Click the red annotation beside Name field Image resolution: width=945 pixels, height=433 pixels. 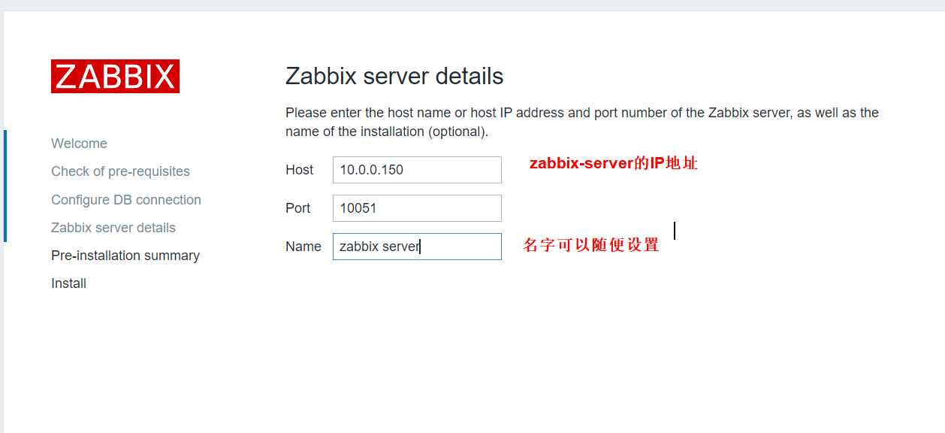tap(591, 245)
